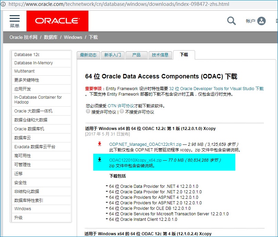The image size is (278, 237).
Task: Open 可管理性 sidebar item
Action: (x=41, y=165)
